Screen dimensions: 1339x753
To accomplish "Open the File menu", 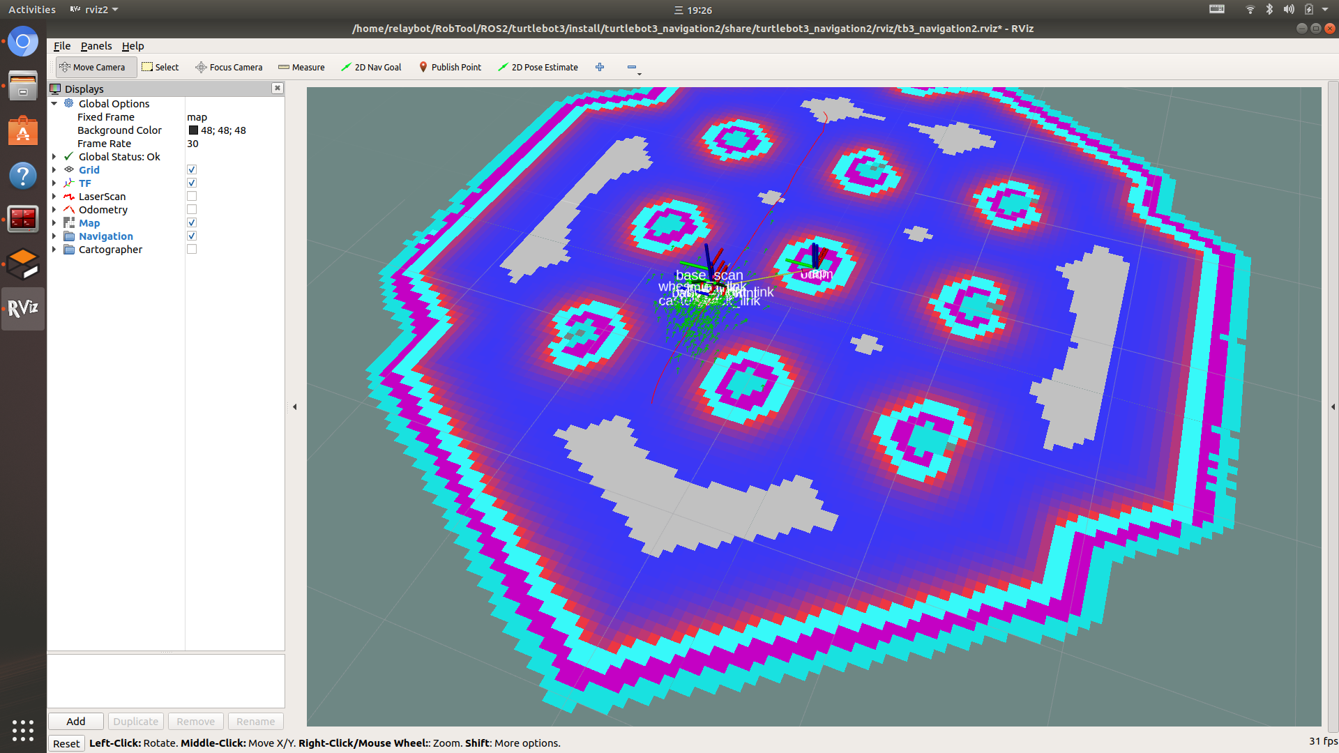I will [62, 46].
